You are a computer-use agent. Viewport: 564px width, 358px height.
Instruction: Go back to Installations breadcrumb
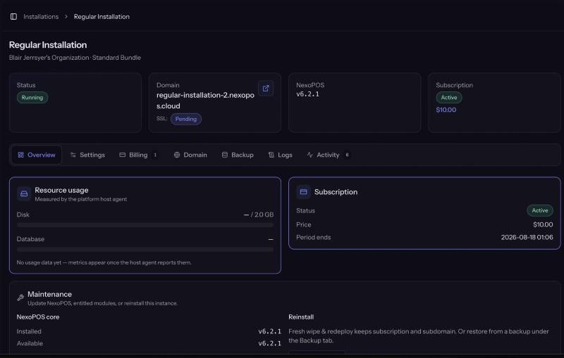pos(41,16)
